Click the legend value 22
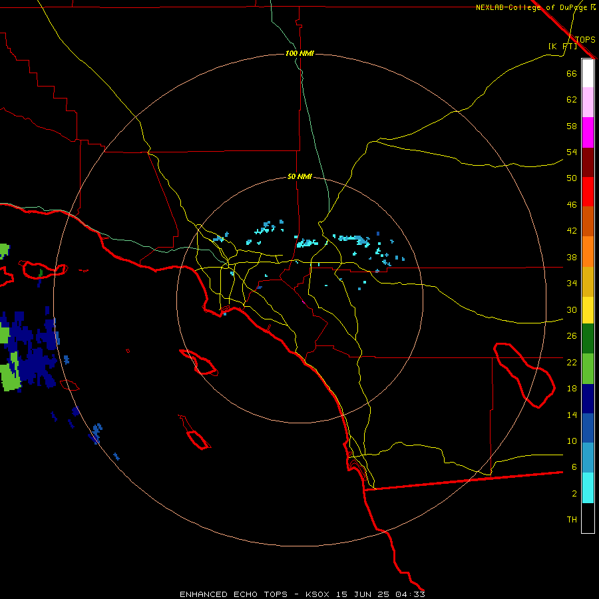The width and height of the screenshot is (599, 599). click(572, 362)
